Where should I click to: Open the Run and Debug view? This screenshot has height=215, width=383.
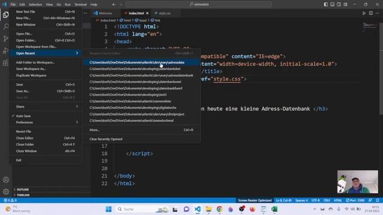pyautogui.click(x=6, y=50)
